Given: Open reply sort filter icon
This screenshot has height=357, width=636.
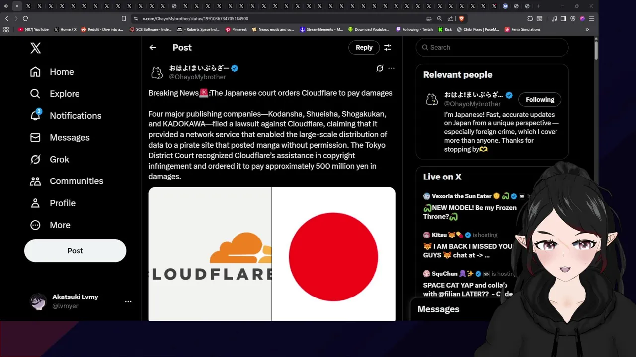Looking at the screenshot, I should coord(388,47).
